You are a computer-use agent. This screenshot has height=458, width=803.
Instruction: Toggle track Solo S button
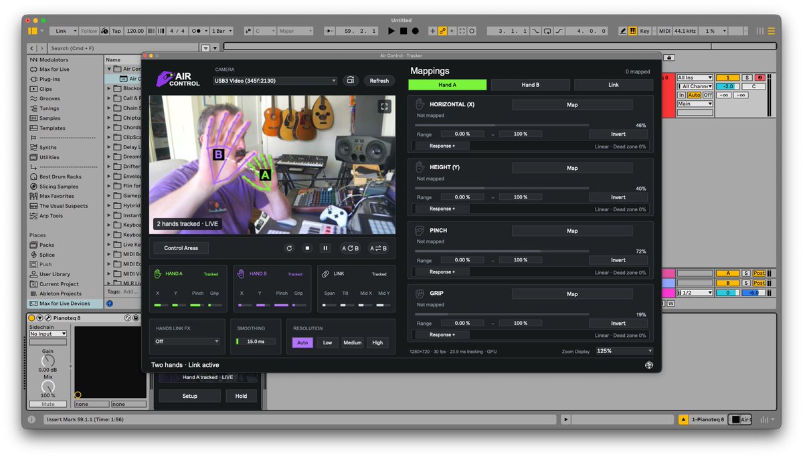tap(747, 78)
